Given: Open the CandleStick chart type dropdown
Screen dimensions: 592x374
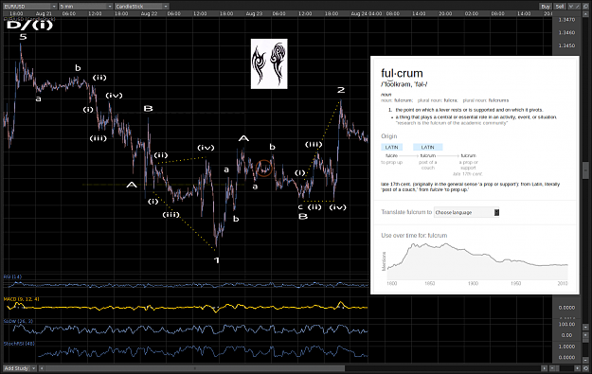Looking at the screenshot, I should (x=141, y=7).
